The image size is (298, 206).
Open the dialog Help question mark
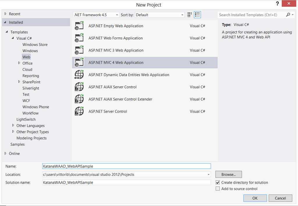(x=277, y=3)
